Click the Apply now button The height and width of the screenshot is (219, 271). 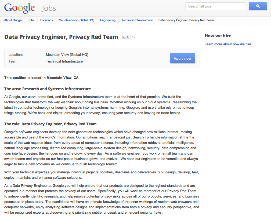[183, 59]
